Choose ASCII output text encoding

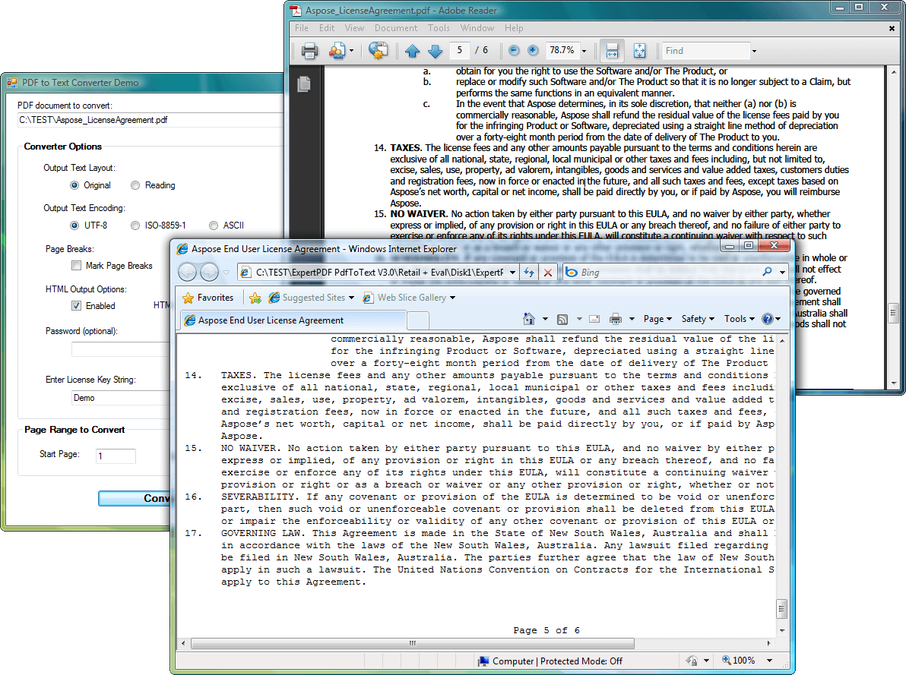214,226
